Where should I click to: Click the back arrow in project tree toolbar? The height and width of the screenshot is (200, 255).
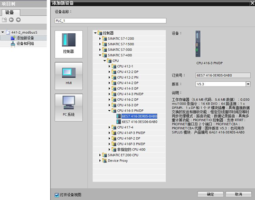[11, 20]
